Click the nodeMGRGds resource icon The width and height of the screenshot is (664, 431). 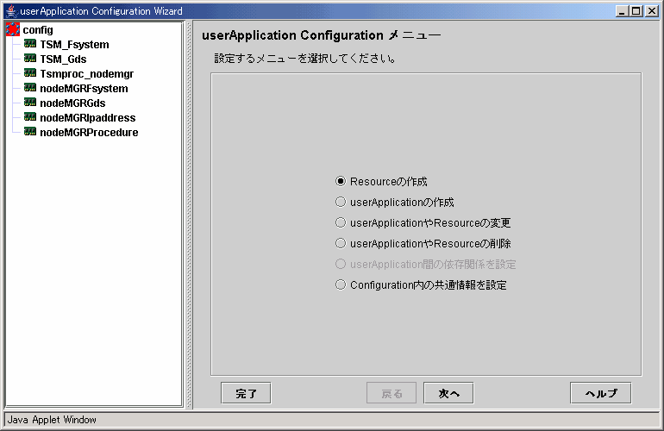tap(30, 102)
